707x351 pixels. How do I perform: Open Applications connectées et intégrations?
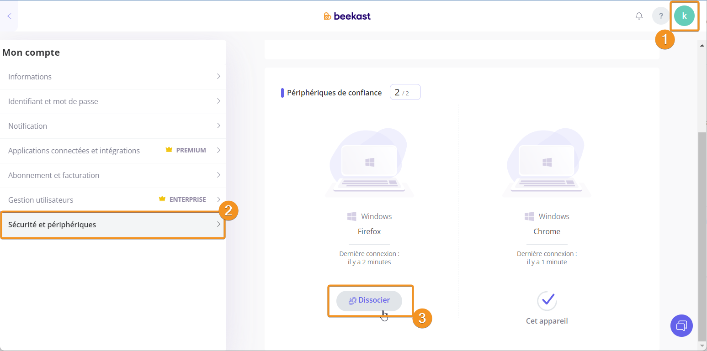(113, 151)
